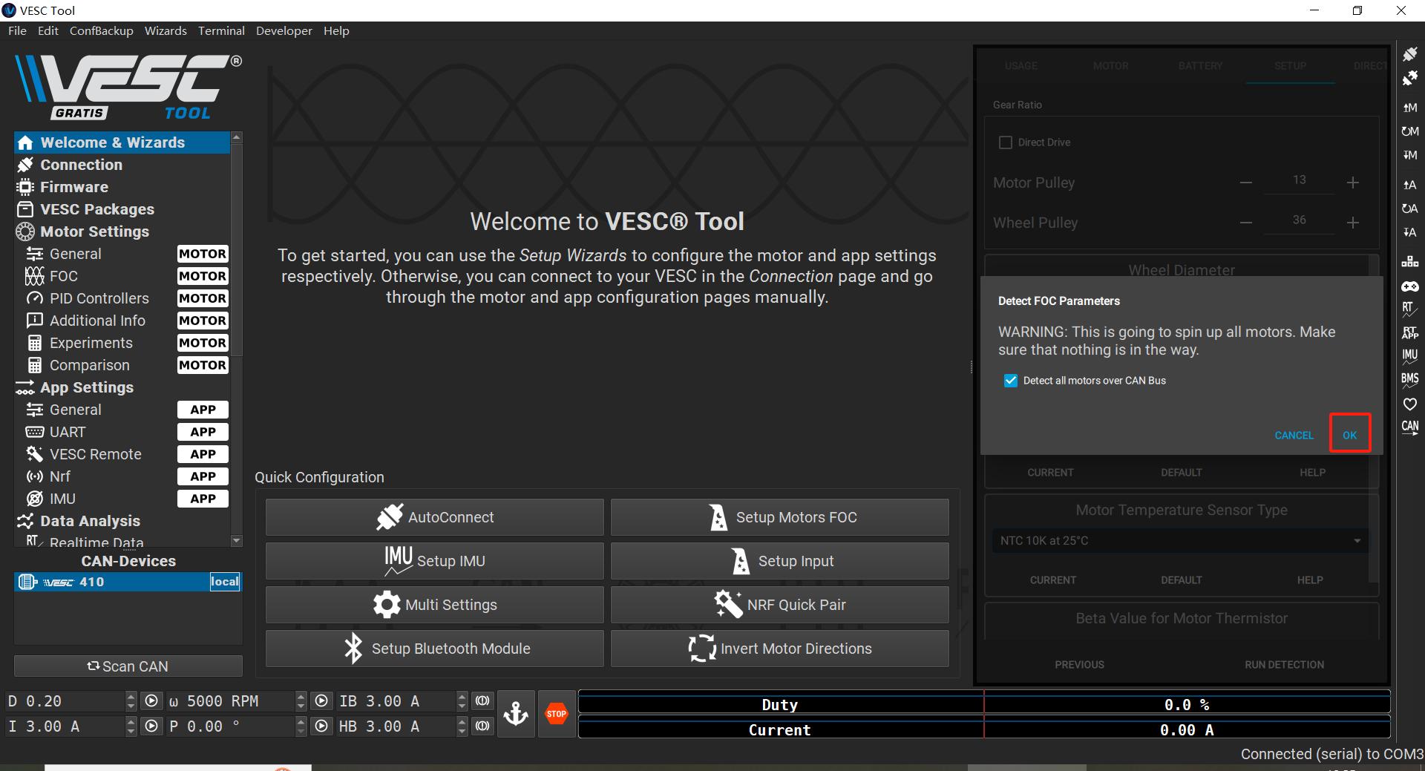Select VESC 410 local CAN device
The image size is (1425, 771).
128,582
